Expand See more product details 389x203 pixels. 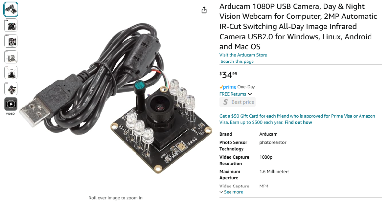coord(231,192)
